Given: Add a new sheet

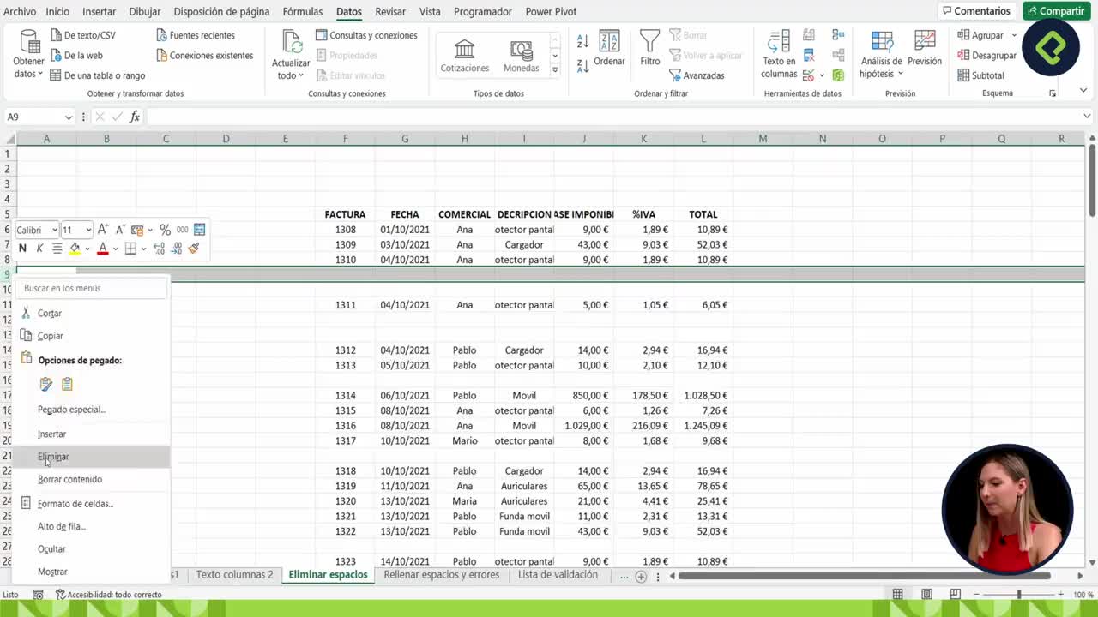Looking at the screenshot, I should 641,577.
